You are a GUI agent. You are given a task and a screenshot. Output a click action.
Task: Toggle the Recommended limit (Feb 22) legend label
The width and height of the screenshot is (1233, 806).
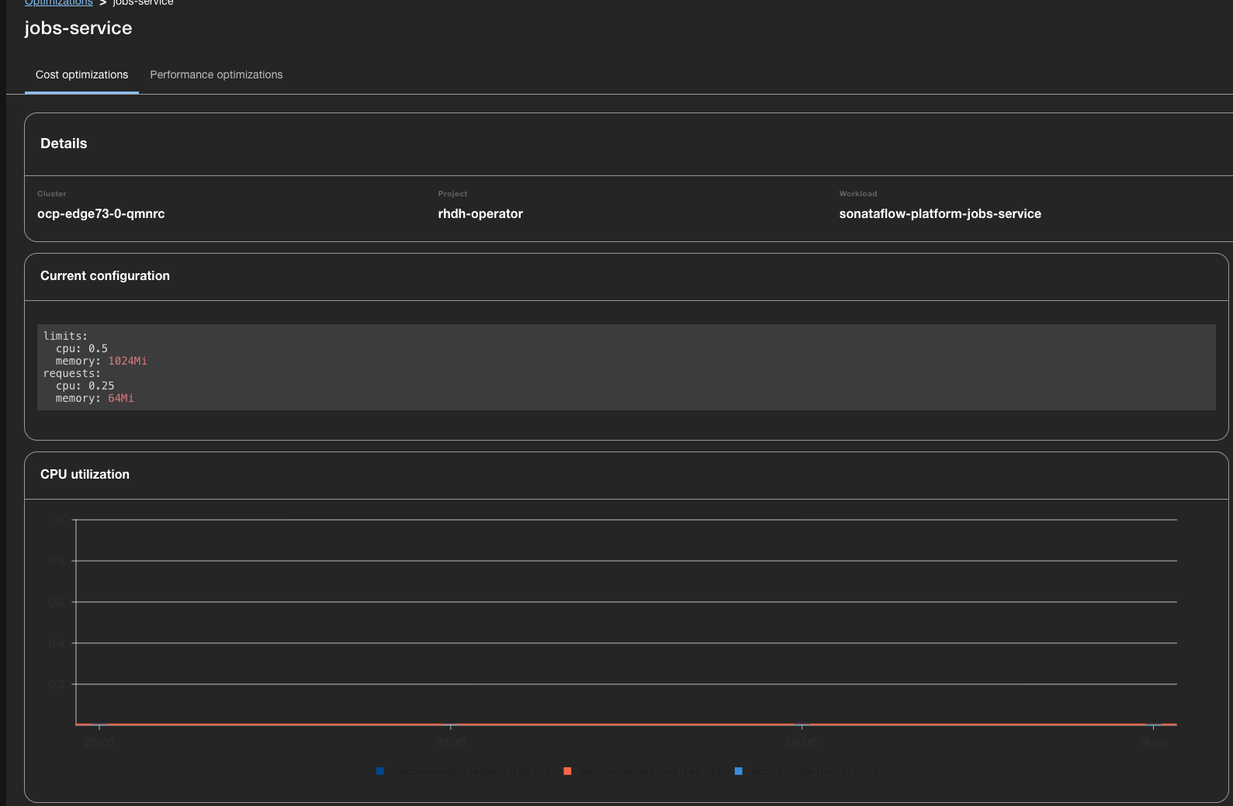(650, 771)
